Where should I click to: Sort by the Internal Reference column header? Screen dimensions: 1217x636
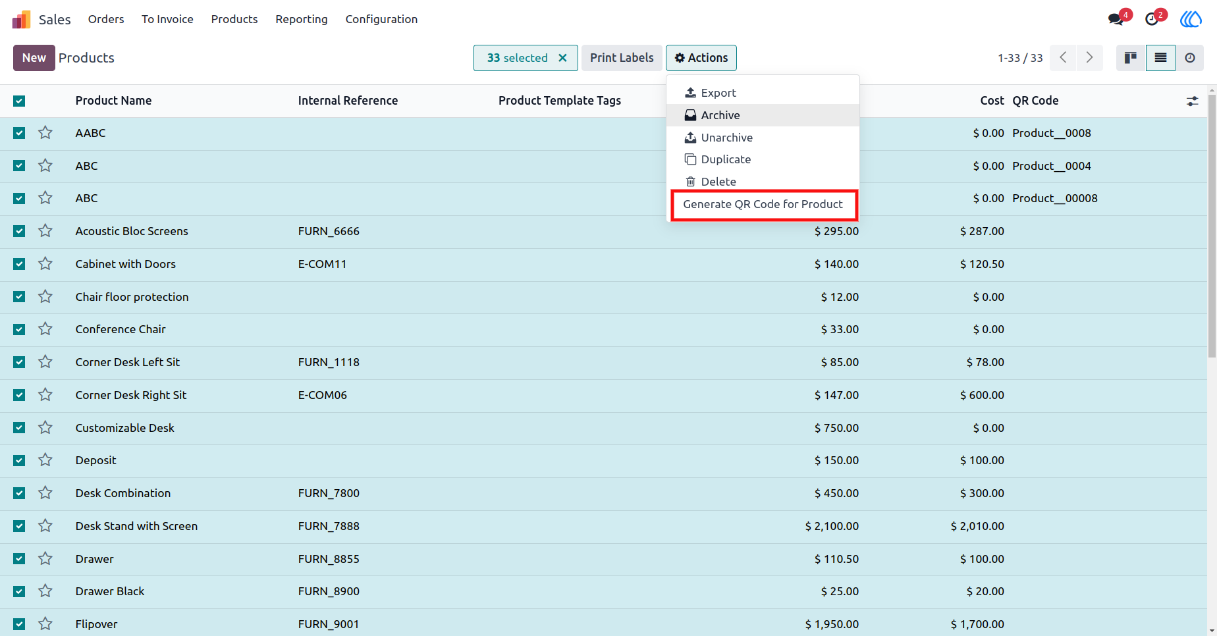click(348, 101)
